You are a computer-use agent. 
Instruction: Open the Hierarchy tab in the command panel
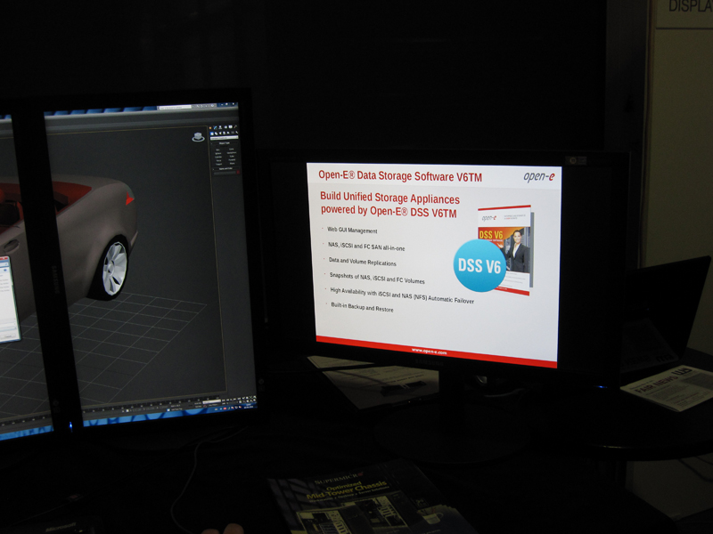(220, 127)
